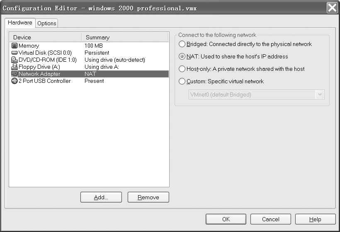The width and height of the screenshot is (340, 232).
Task: Click the DVD/CD-ROM drive icon
Action: pyautogui.click(x=15, y=60)
